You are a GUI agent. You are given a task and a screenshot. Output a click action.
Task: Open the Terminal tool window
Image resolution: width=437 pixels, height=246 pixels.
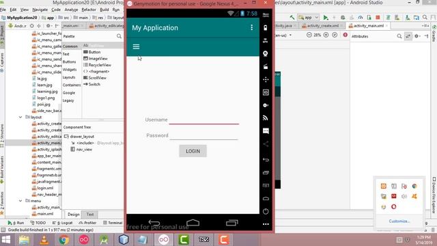coord(113,223)
